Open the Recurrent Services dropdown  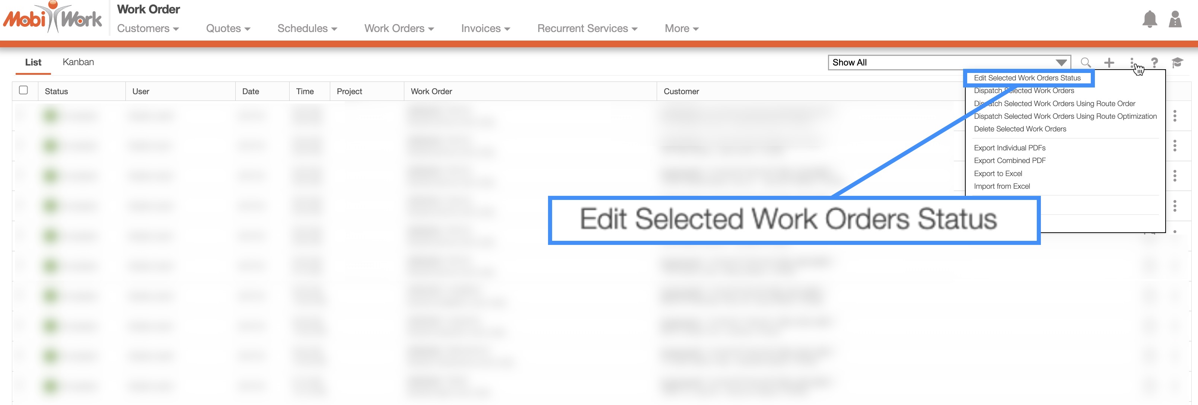tap(587, 28)
